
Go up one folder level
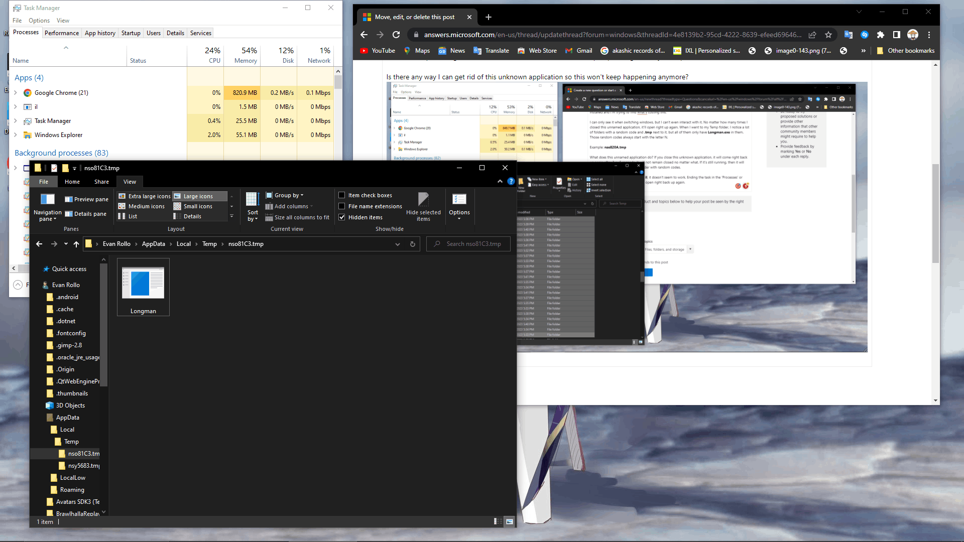tap(76, 244)
